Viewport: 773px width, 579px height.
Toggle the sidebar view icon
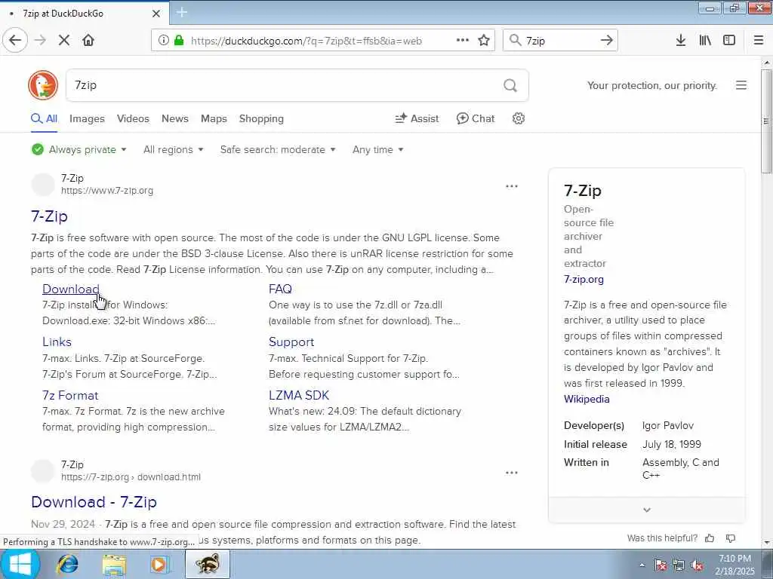[729, 41]
